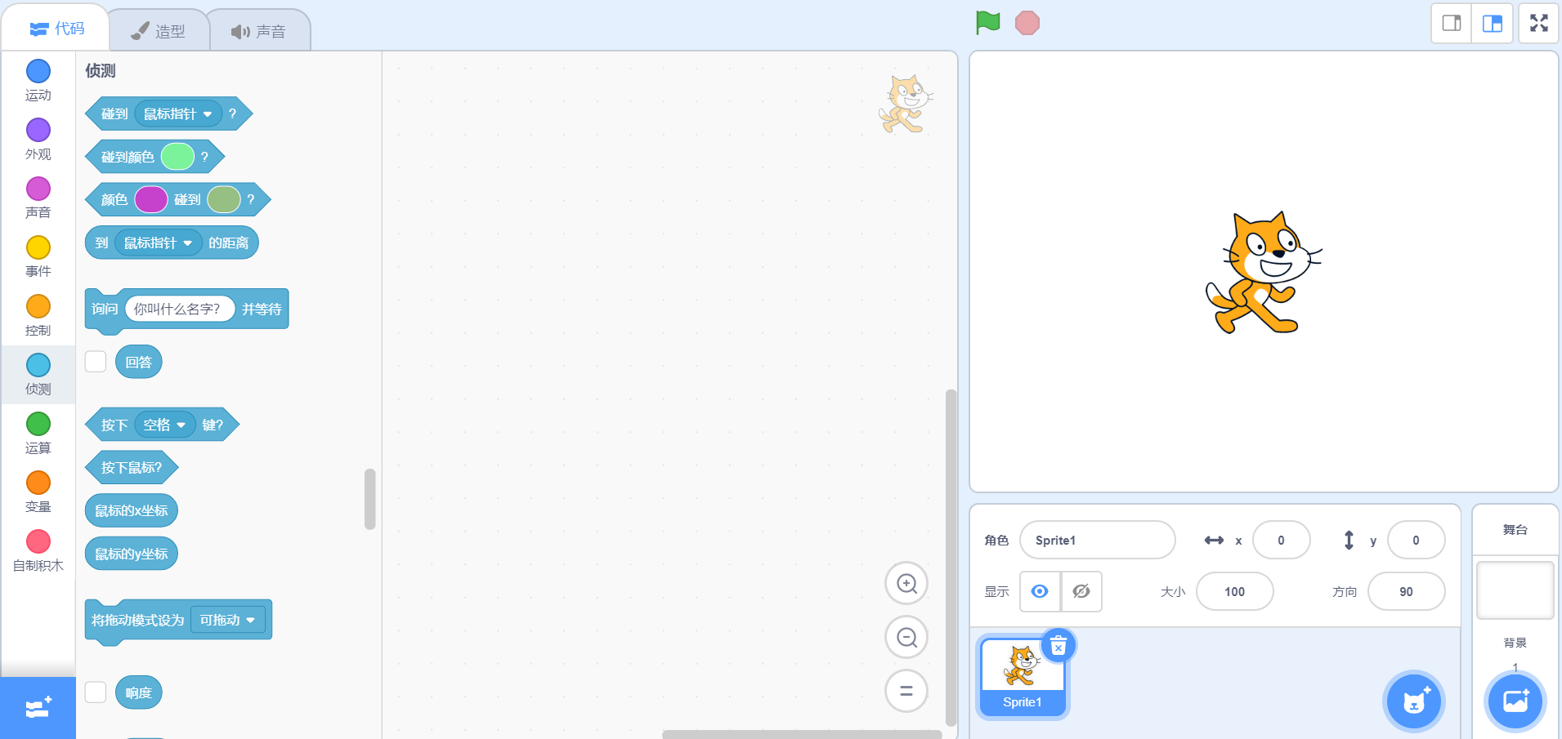Hide the sprite with crossed eye icon
The width and height of the screenshot is (1562, 739).
(x=1081, y=591)
